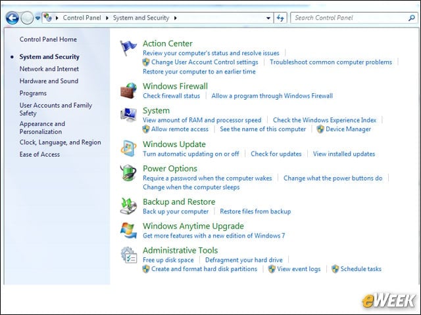Click the shield icon beside Schedule tasks
Viewport: 421px width, 315px height.
335,269
